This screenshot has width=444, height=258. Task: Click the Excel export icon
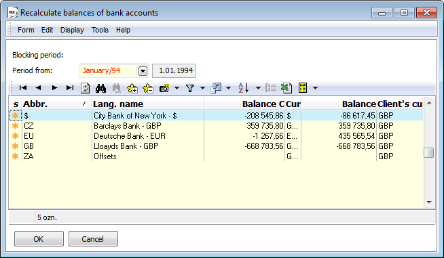pos(286,88)
